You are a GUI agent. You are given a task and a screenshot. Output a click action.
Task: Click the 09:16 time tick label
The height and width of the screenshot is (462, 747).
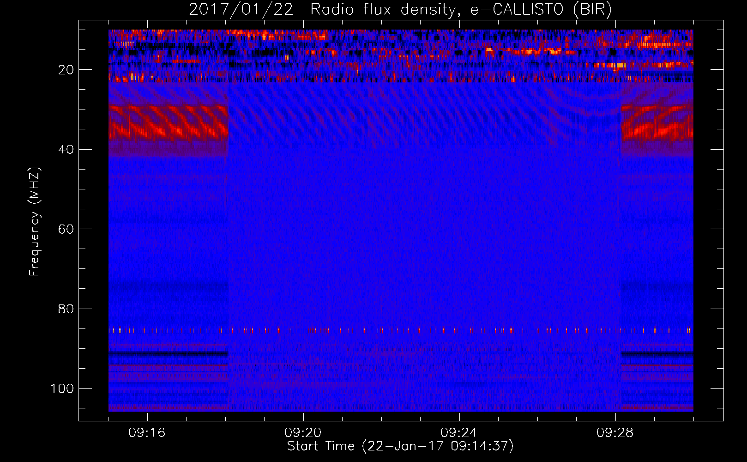(147, 433)
